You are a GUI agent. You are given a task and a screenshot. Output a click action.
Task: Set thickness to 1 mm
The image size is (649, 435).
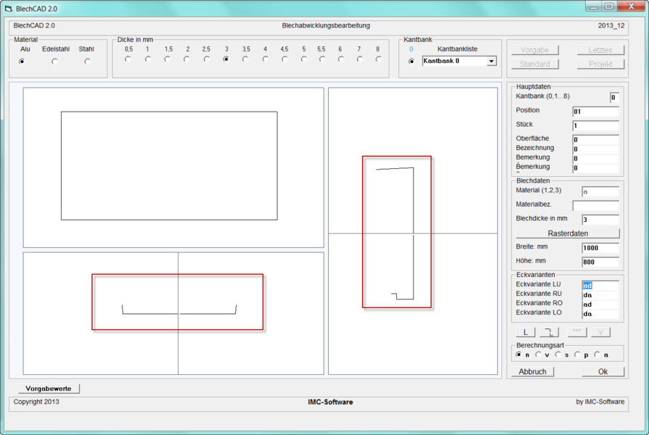[148, 59]
